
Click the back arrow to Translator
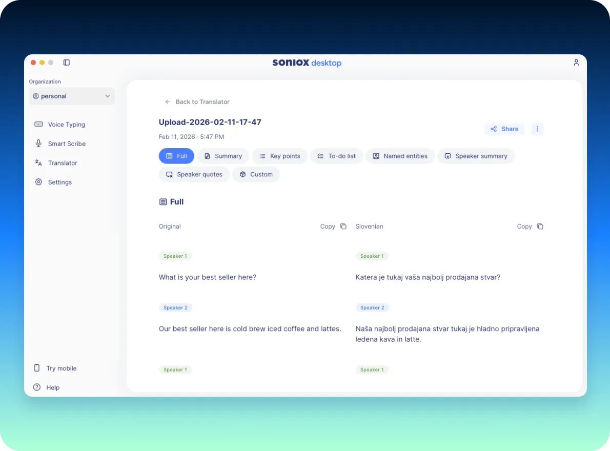coord(168,102)
